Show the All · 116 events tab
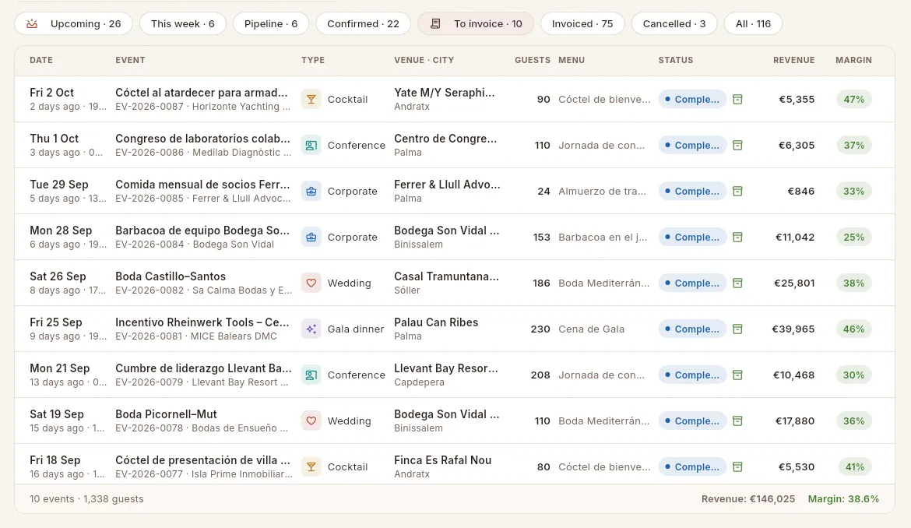The width and height of the screenshot is (911, 528). point(753,24)
